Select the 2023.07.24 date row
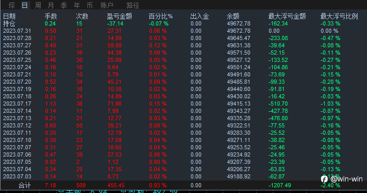Viewport: 367px width, 193px height. (17, 67)
